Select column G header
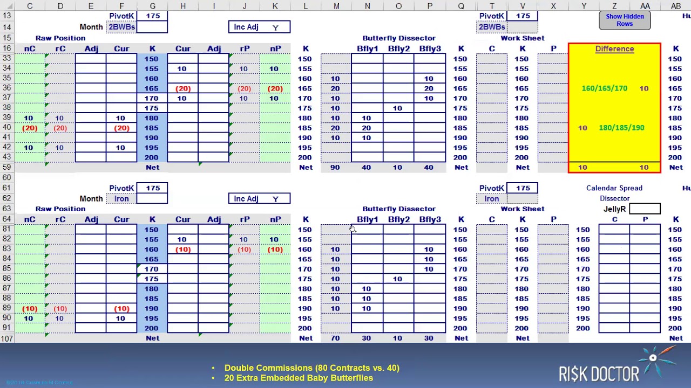This screenshot has height=388, width=691. pyautogui.click(x=152, y=6)
